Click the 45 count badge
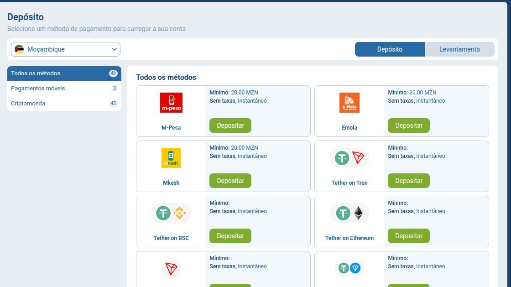Image resolution: width=511 pixels, height=287 pixels. pyautogui.click(x=113, y=103)
